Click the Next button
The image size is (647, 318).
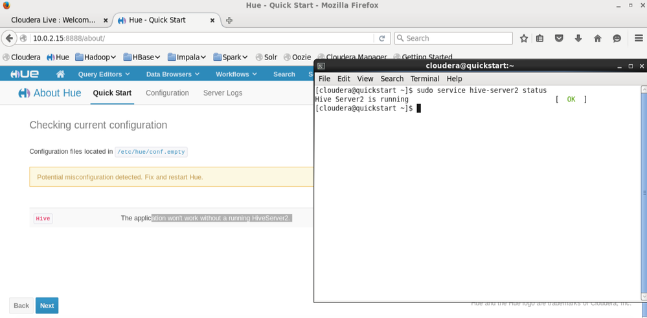pos(47,306)
